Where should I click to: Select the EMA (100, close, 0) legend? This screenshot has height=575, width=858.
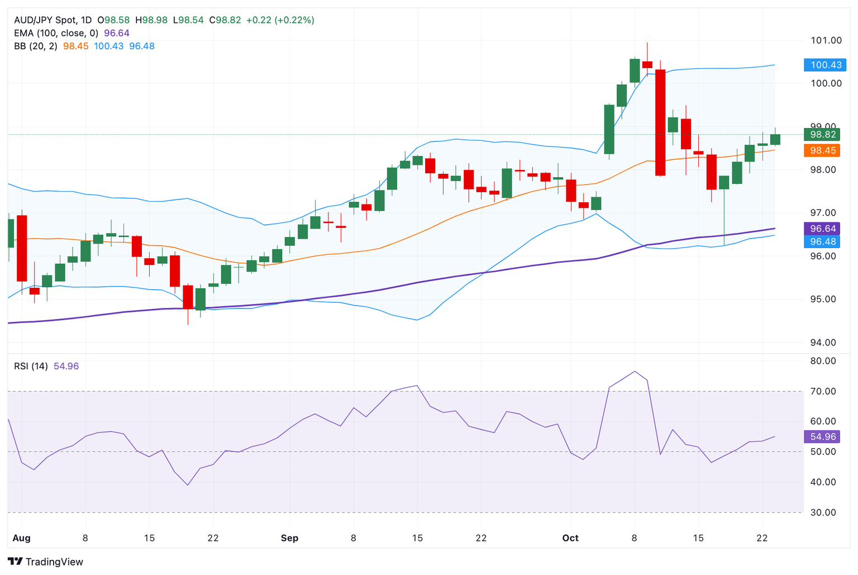[56, 33]
